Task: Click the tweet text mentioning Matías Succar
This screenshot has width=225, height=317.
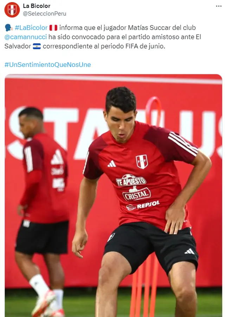Action: point(103,37)
